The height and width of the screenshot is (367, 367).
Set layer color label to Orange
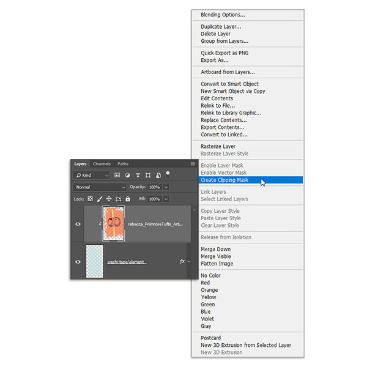point(248,290)
